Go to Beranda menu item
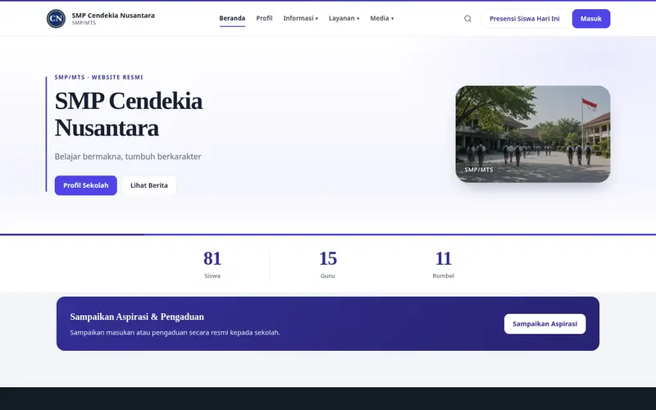The image size is (656, 410). (x=232, y=18)
